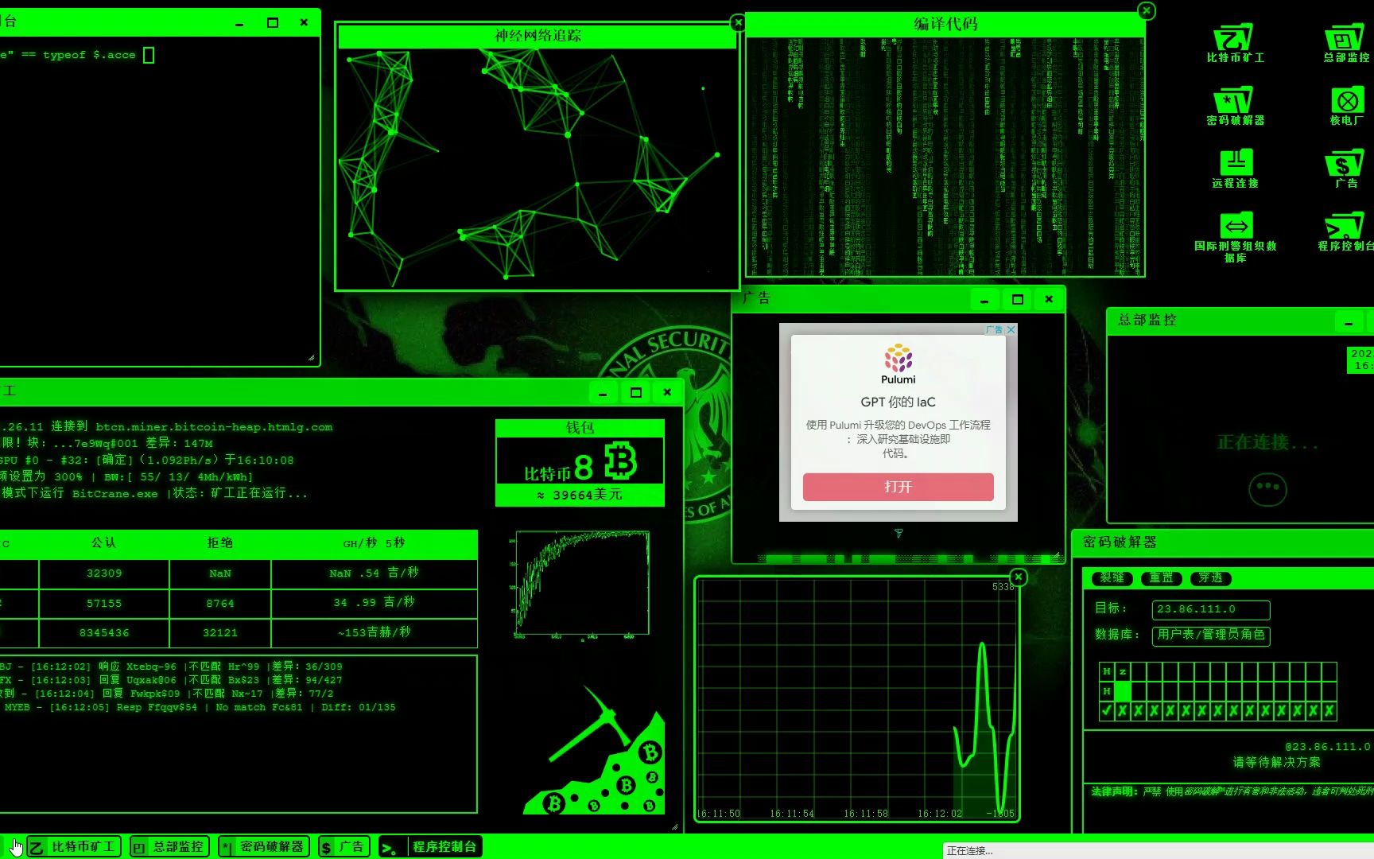Image resolution: width=1374 pixels, height=859 pixels.
Task: Click the 16:11:54 time label on graph
Action: coord(791,814)
